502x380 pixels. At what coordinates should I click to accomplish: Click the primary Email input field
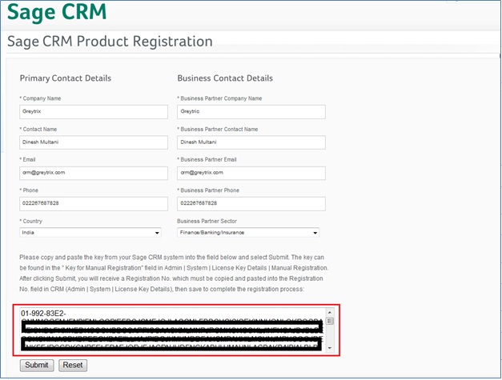[x=94, y=173]
